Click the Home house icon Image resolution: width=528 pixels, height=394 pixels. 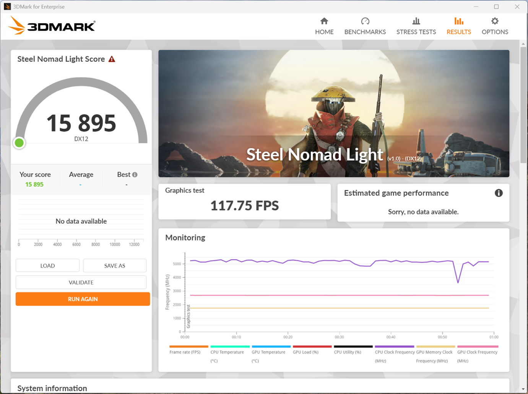point(324,21)
